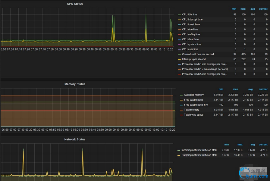
Task: Toggle Context switches per second series
Action: [x=198, y=54]
